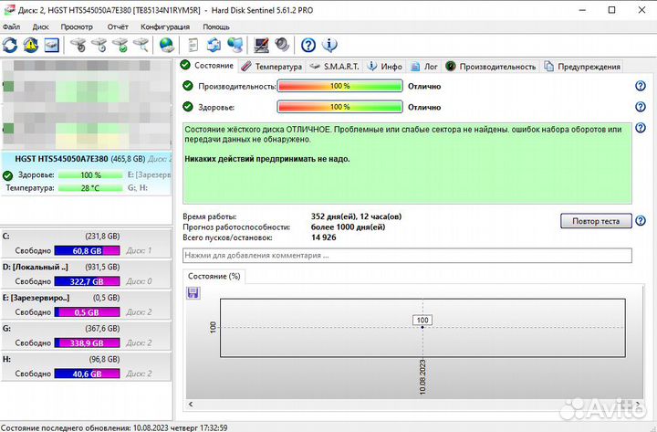This screenshot has height=432, width=657.
Task: Click the laptop with red pen icon
Action: pyautogui.click(x=262, y=45)
